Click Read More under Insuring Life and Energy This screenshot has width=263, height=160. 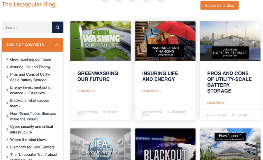(152, 91)
